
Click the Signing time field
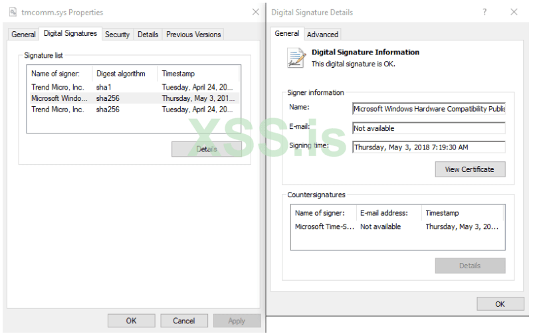429,147
